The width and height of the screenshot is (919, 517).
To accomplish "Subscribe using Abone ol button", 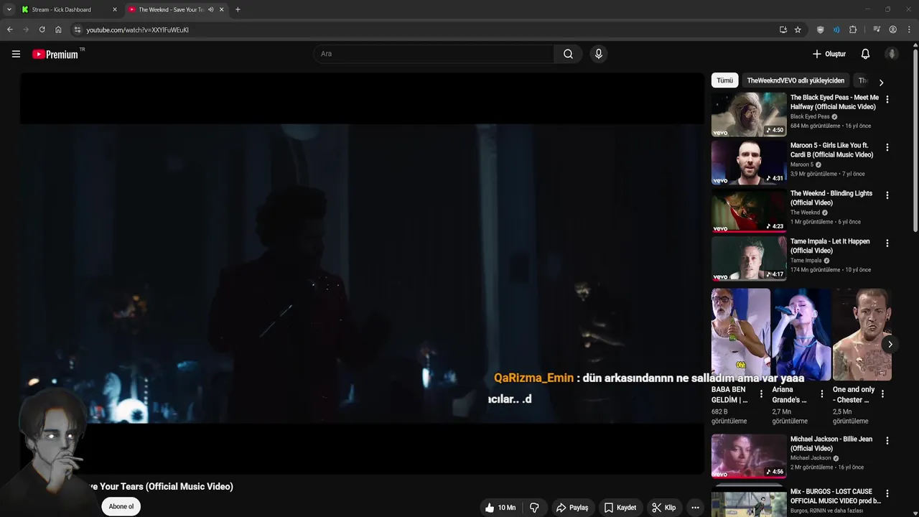I will 121,506.
